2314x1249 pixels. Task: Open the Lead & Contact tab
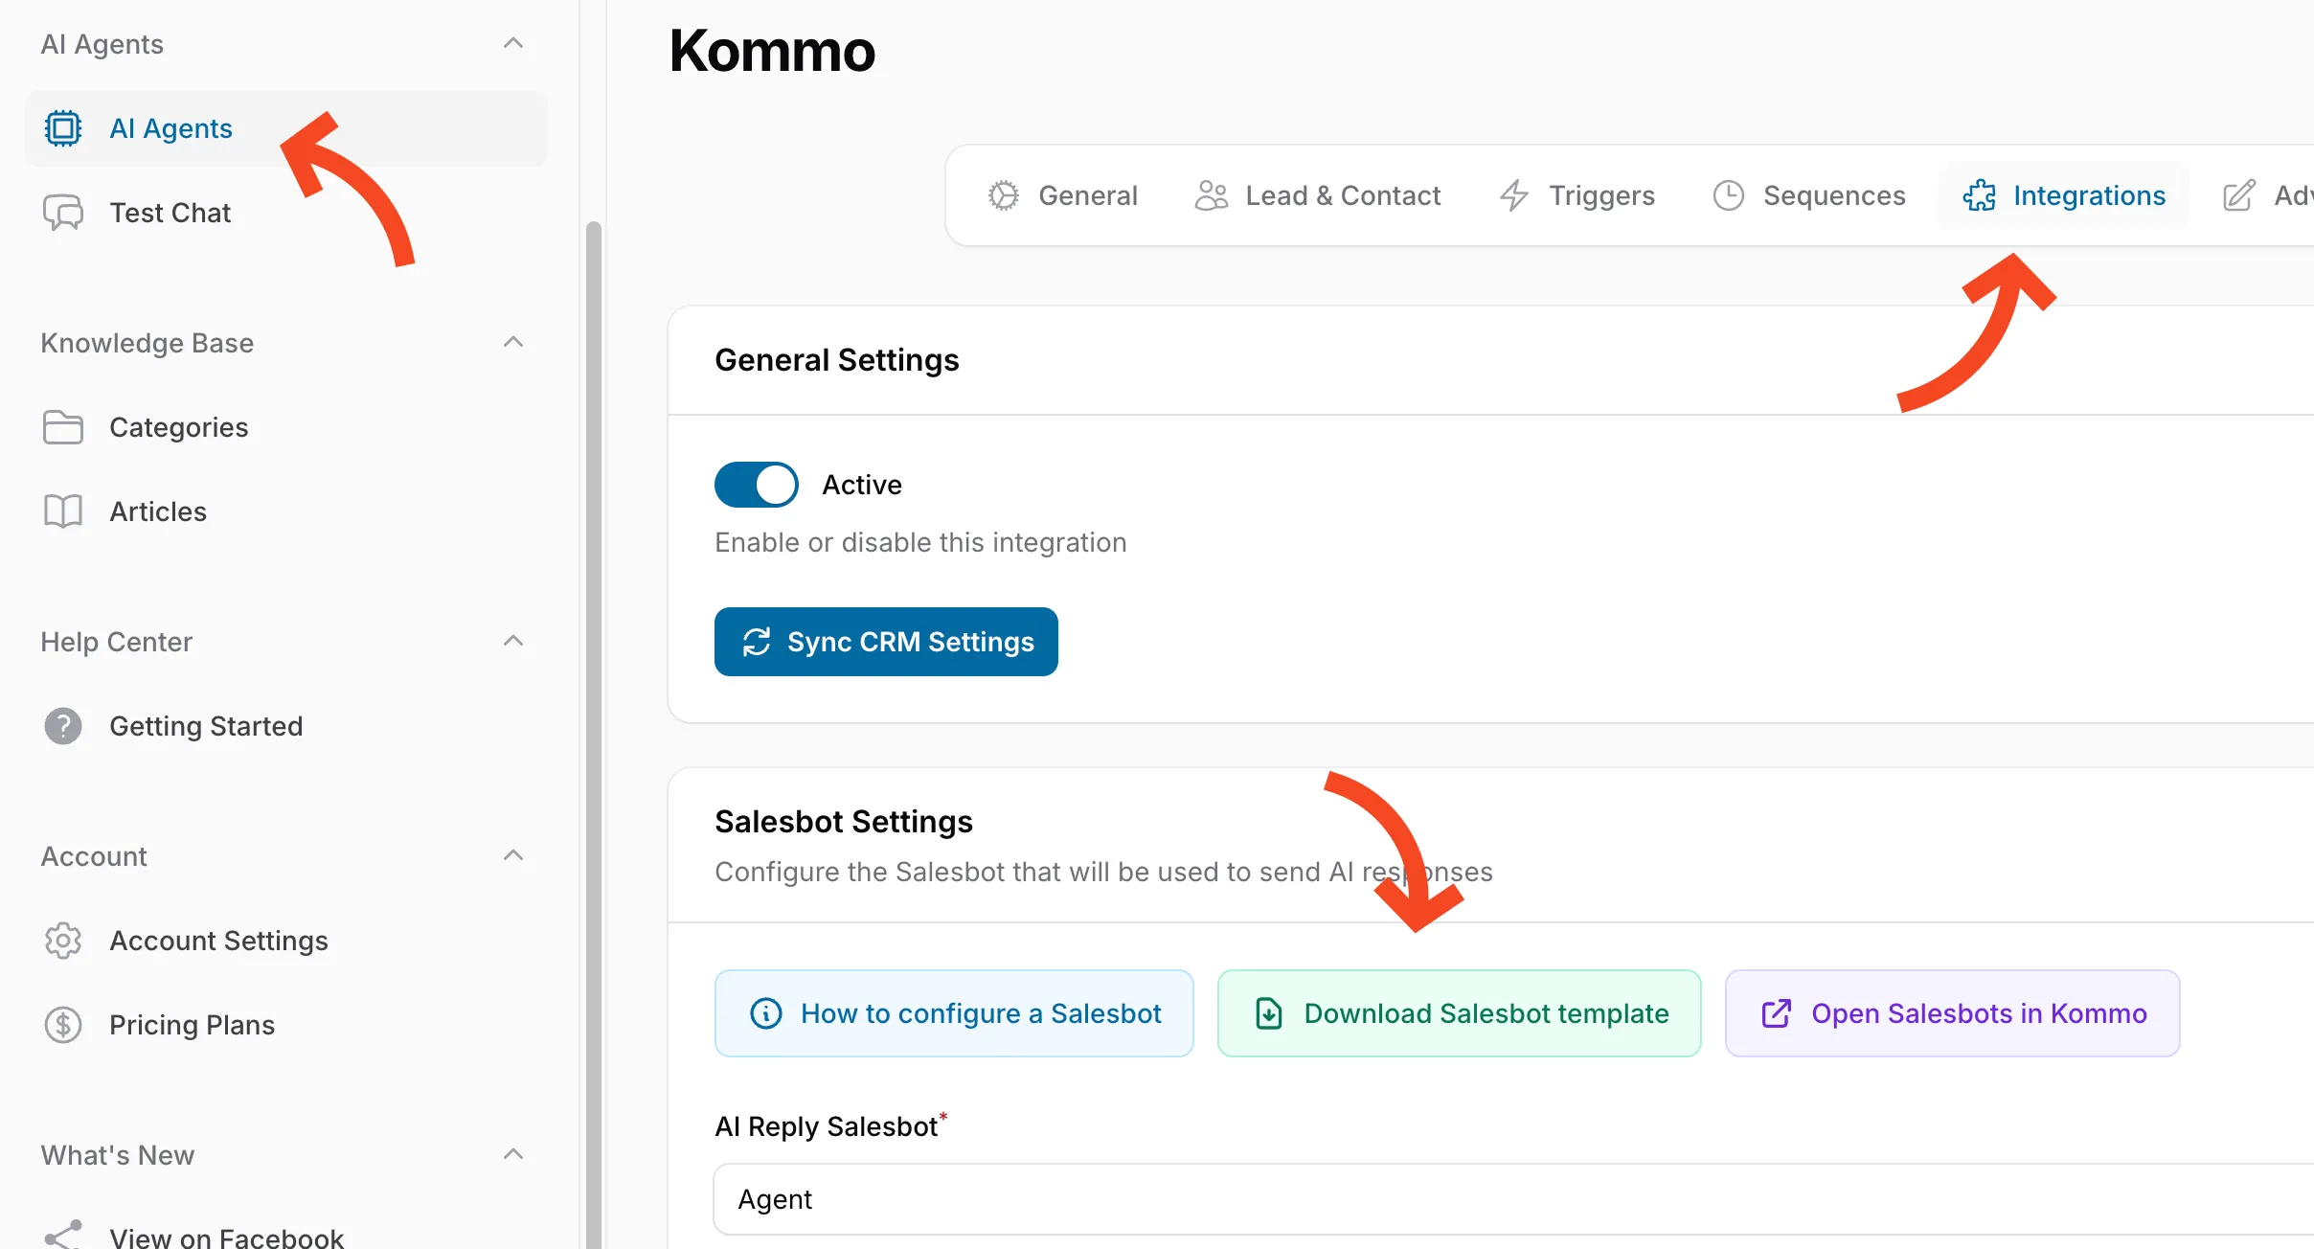[1318, 195]
